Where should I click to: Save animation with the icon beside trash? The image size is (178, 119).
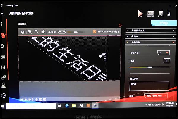click(45, 99)
